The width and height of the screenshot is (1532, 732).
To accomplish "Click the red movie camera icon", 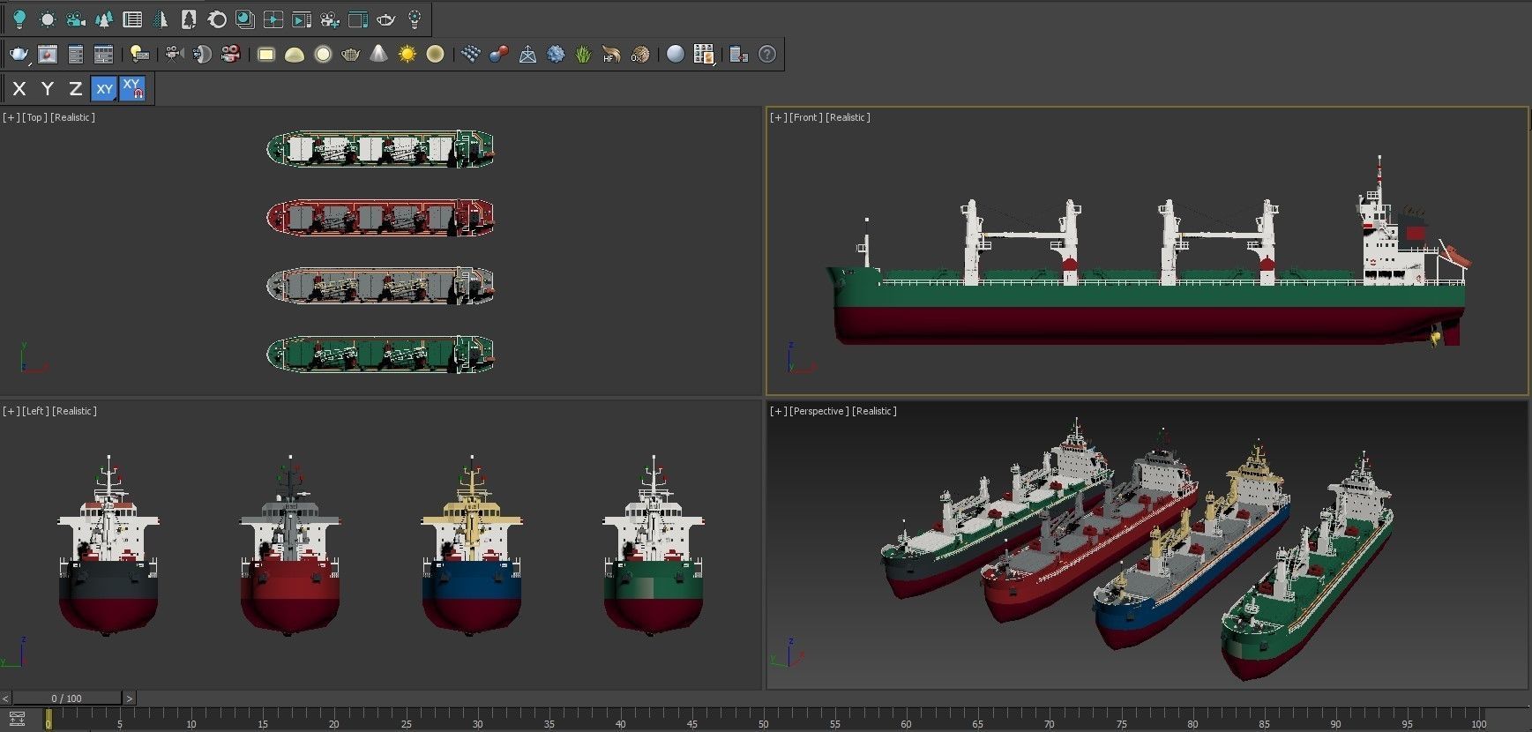I will 230,55.
